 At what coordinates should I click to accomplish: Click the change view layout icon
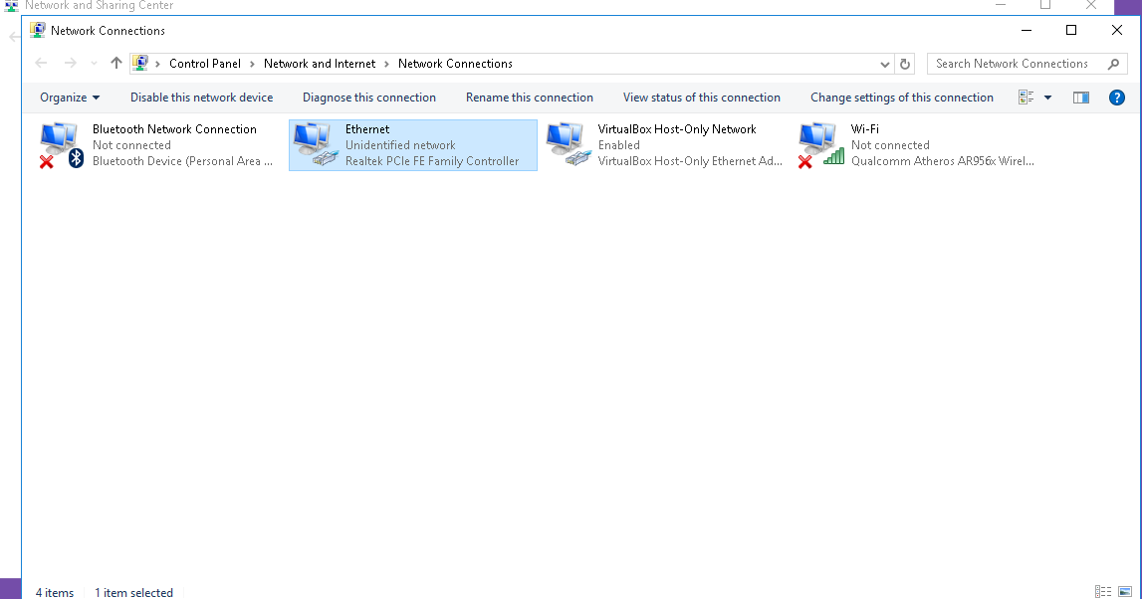pyautogui.click(x=1025, y=98)
